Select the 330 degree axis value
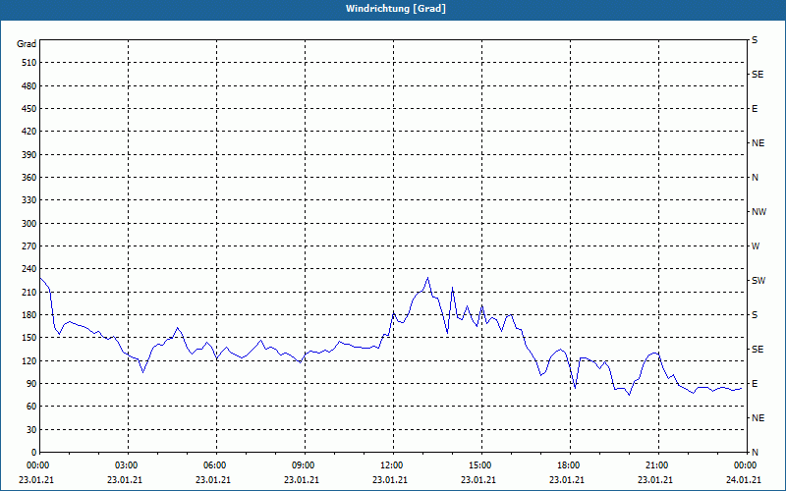 click(x=29, y=200)
